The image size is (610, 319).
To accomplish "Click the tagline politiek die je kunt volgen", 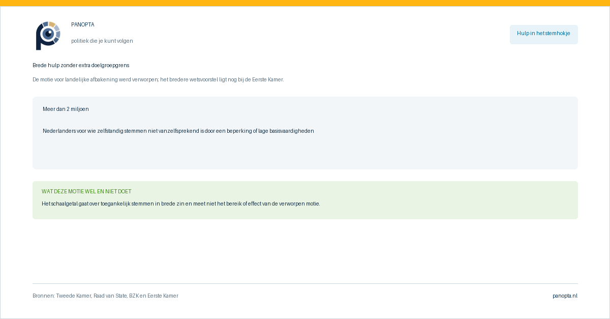I will pyautogui.click(x=102, y=41).
